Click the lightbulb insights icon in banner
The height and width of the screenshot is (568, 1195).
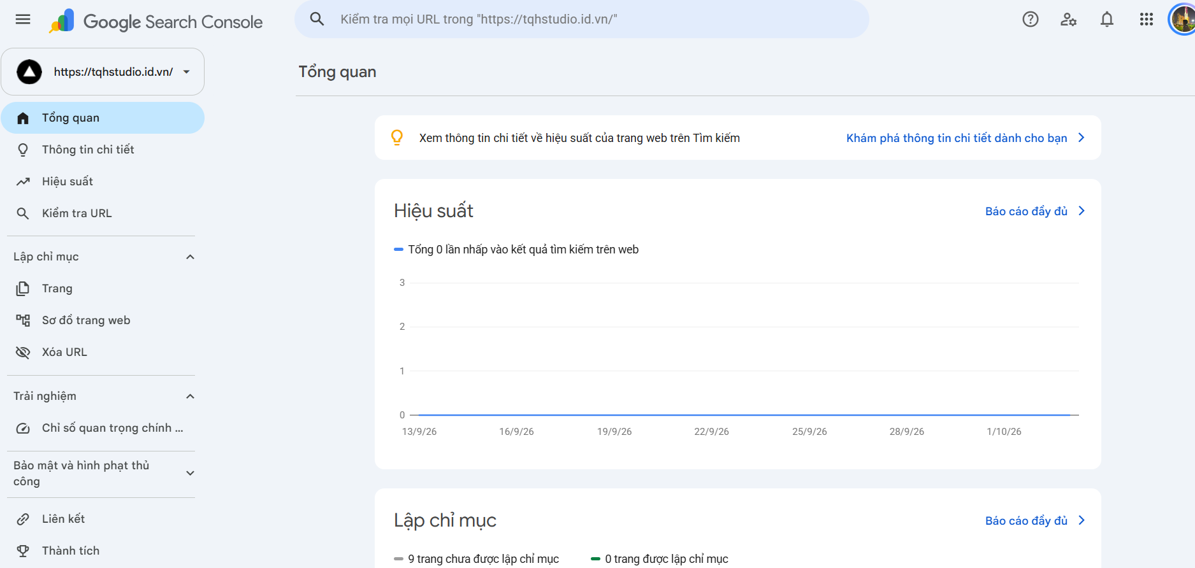coord(397,138)
